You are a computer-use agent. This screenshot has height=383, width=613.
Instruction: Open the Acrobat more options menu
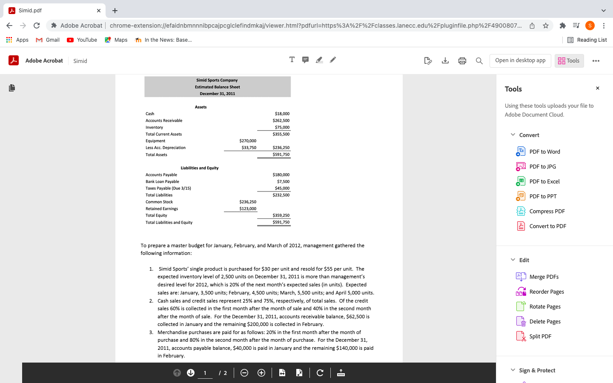coord(596,60)
